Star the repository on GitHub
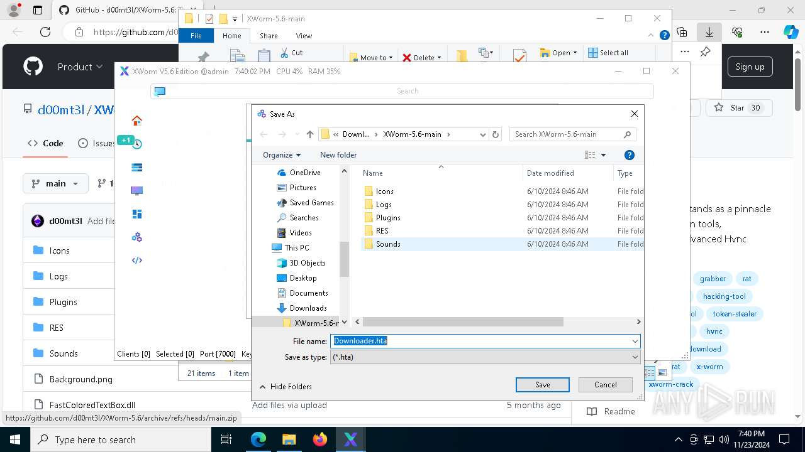The image size is (805, 452). [x=738, y=108]
